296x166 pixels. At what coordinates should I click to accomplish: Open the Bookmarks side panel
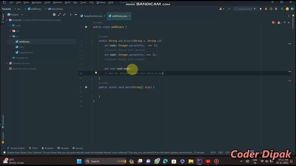(3, 121)
